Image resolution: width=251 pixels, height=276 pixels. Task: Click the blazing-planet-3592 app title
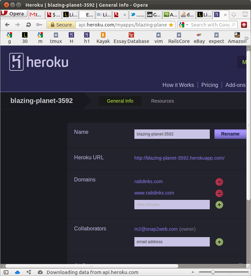point(42,101)
